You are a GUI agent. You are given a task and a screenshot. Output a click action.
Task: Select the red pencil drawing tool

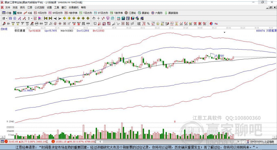point(4,24)
